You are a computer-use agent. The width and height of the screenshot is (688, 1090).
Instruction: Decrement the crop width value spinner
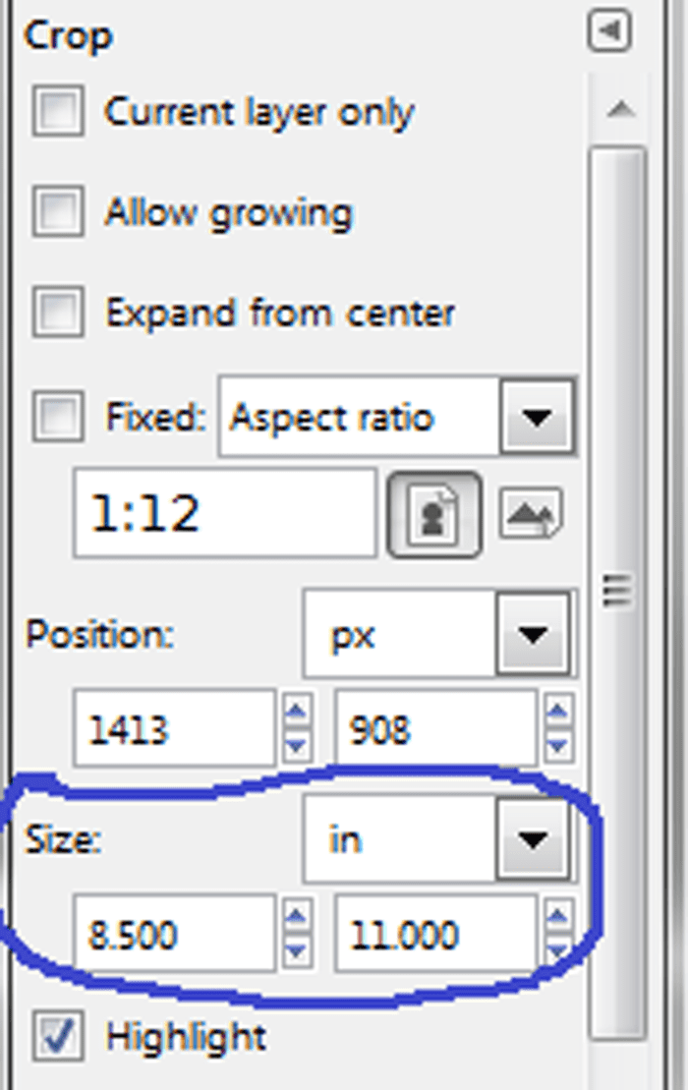(298, 947)
